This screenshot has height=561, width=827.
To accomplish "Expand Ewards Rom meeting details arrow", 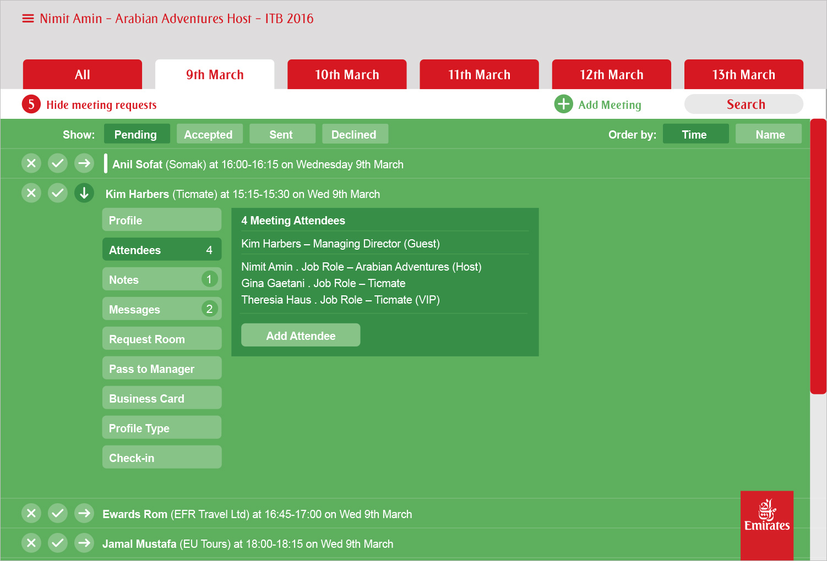I will [84, 513].
